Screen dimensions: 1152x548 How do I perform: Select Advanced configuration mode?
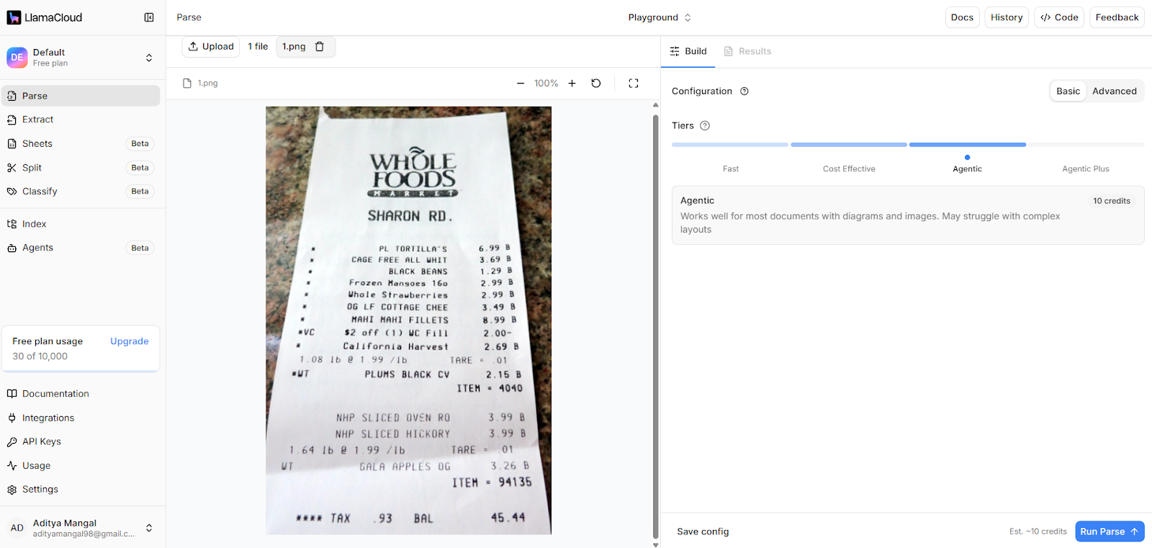1114,91
